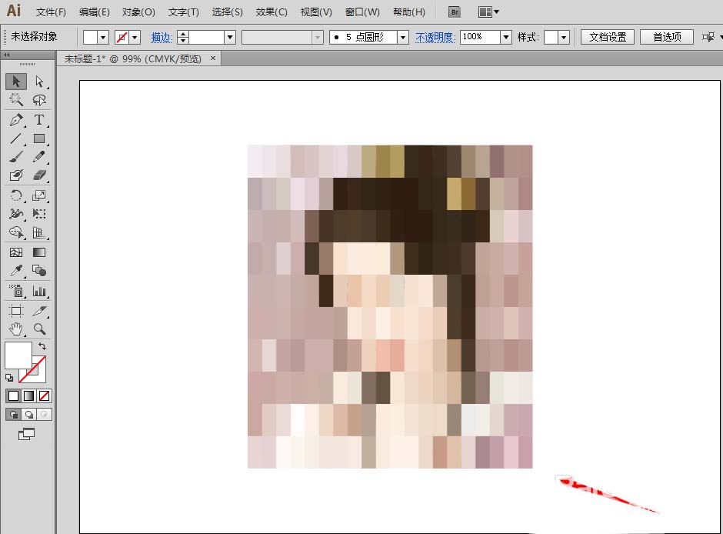Set paint mode to None
Screen dimensions: 723x534
pos(45,395)
